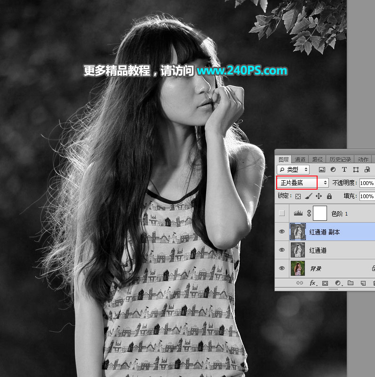
Task: Hide the 红通道 副本 layer
Action: [282, 232]
